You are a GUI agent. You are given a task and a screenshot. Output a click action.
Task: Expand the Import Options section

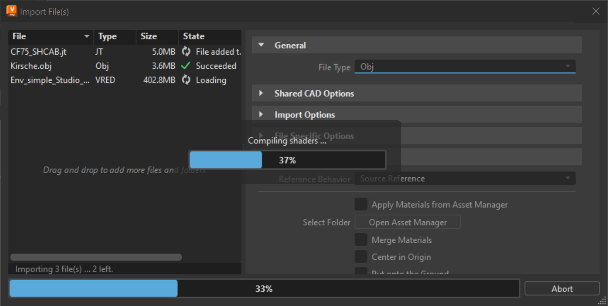coord(261,114)
